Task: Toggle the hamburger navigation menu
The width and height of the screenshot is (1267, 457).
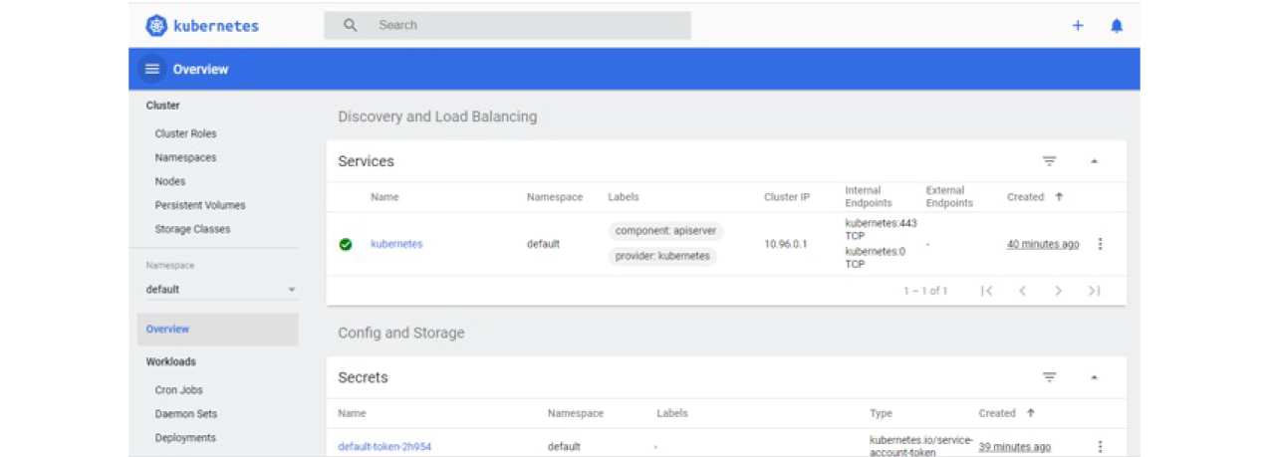Action: click(x=152, y=69)
